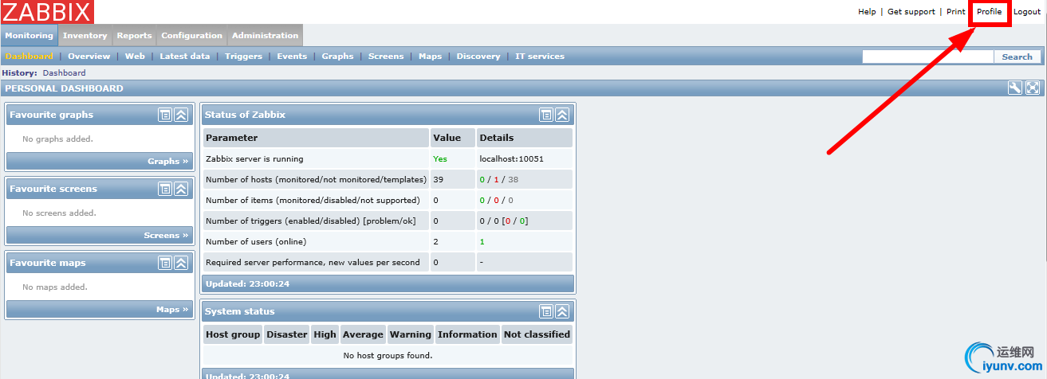Open Favourite maps widget menu icon
The height and width of the screenshot is (379, 1047).
coord(164,263)
